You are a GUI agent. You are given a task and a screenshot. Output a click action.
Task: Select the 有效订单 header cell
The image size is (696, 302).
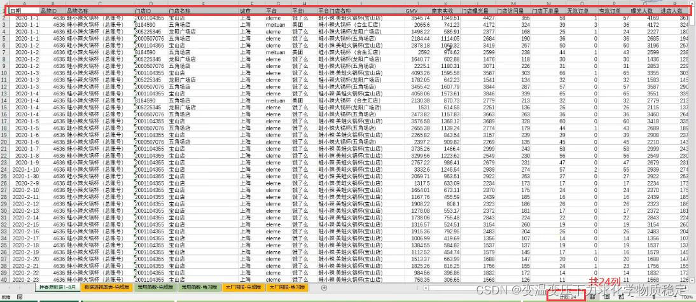(x=615, y=10)
